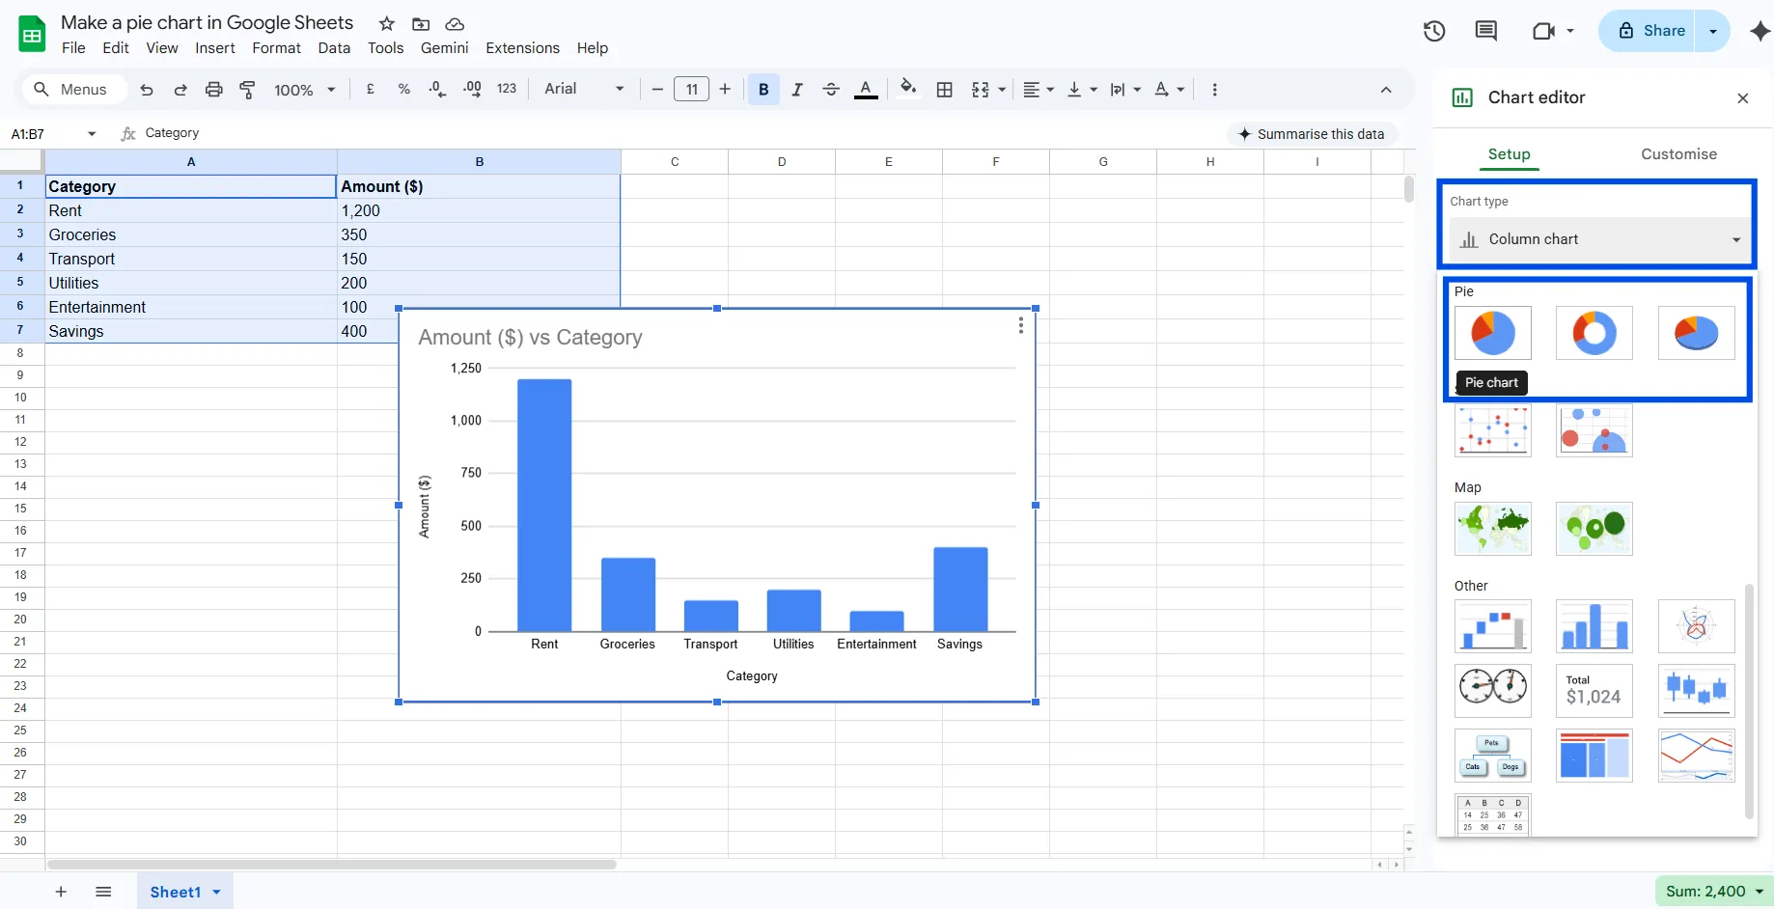Toggle Italic formatting button

coord(797,90)
